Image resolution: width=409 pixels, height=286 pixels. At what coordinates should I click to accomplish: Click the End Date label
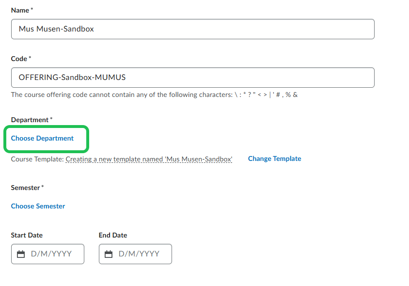113,235
